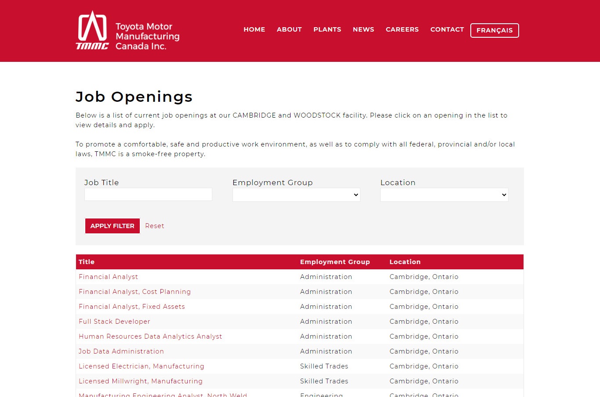Image resolution: width=600 pixels, height=397 pixels.
Task: Expand the Employment Group dropdown
Action: click(x=296, y=195)
